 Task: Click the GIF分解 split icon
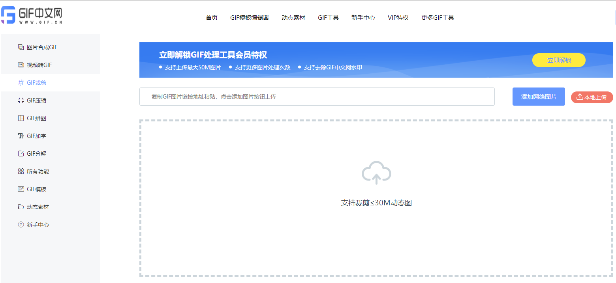click(x=21, y=154)
